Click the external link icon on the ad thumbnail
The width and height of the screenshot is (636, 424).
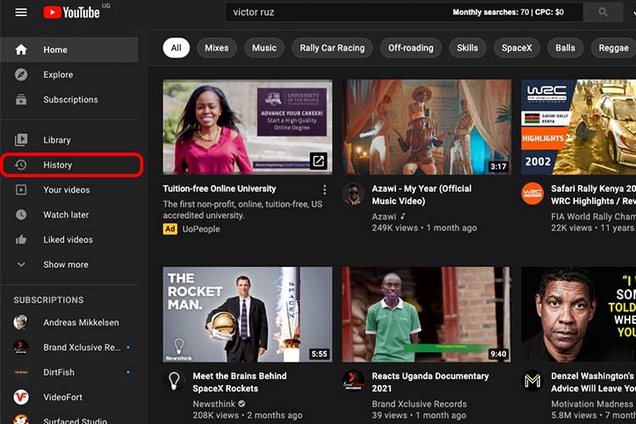[x=318, y=161]
